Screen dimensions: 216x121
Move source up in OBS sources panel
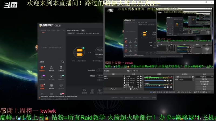pos(134,89)
